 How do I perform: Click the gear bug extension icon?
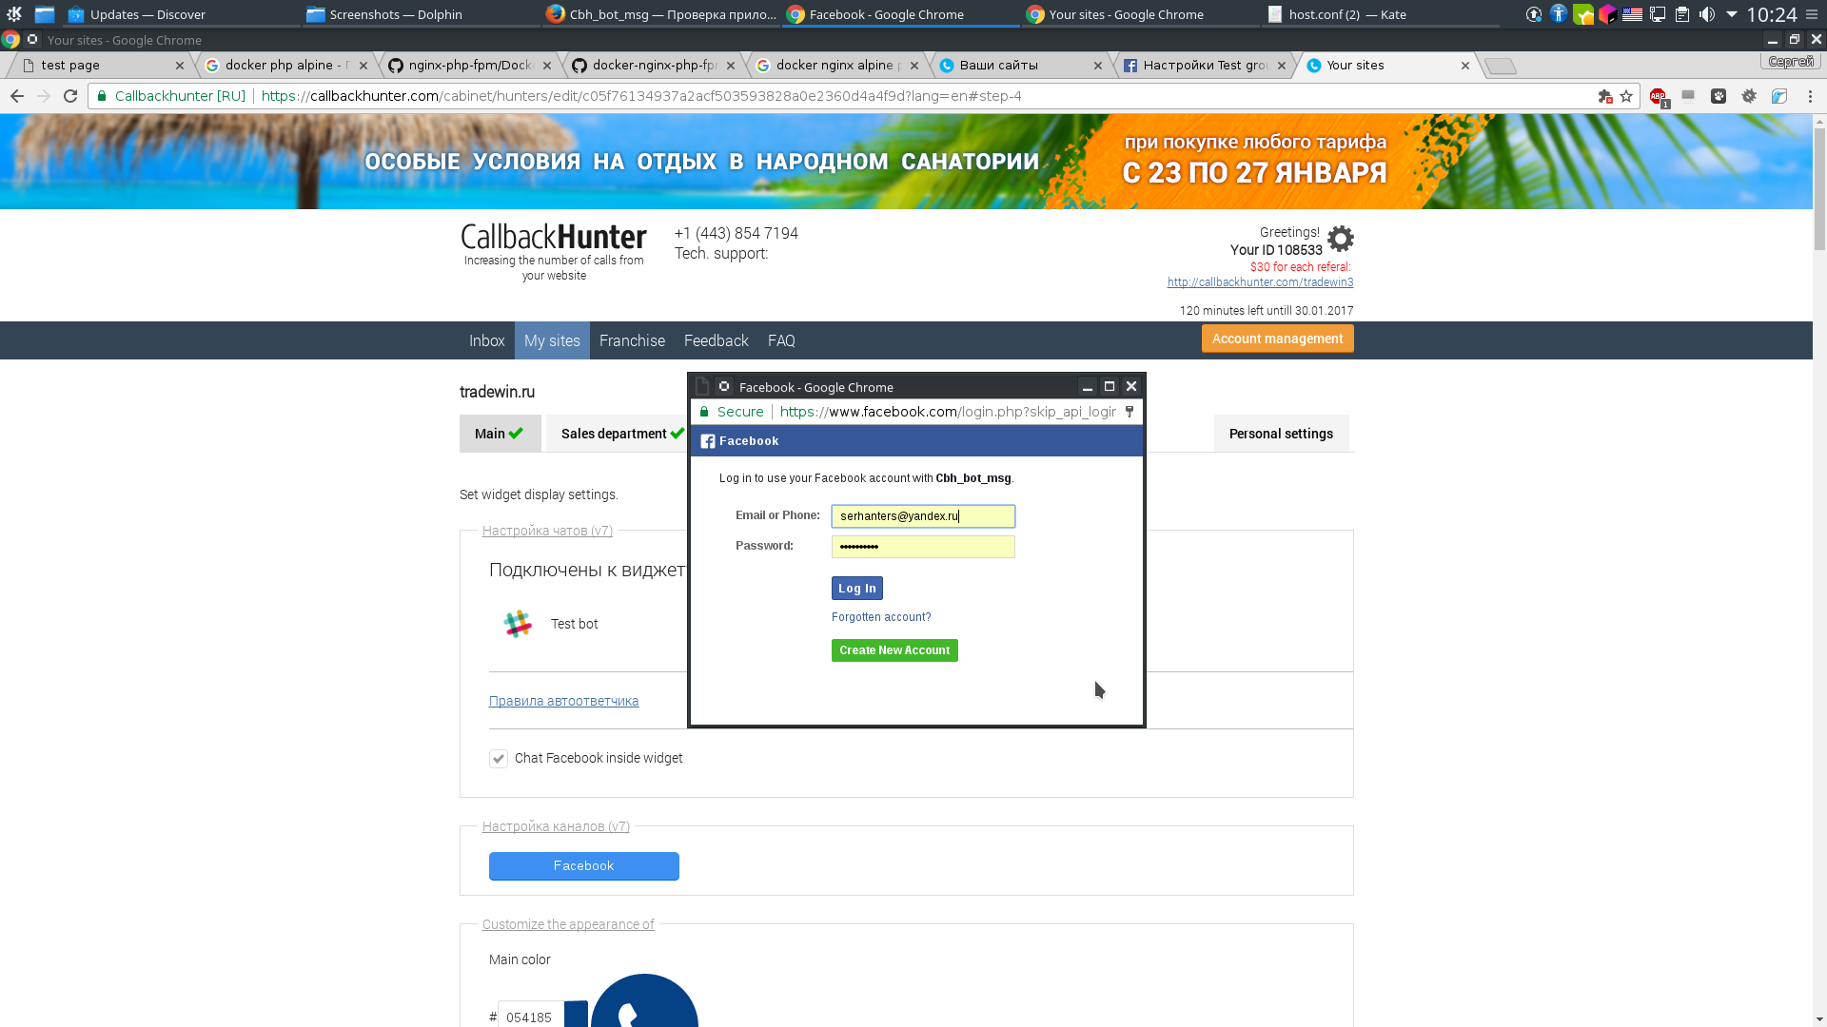(x=1749, y=96)
